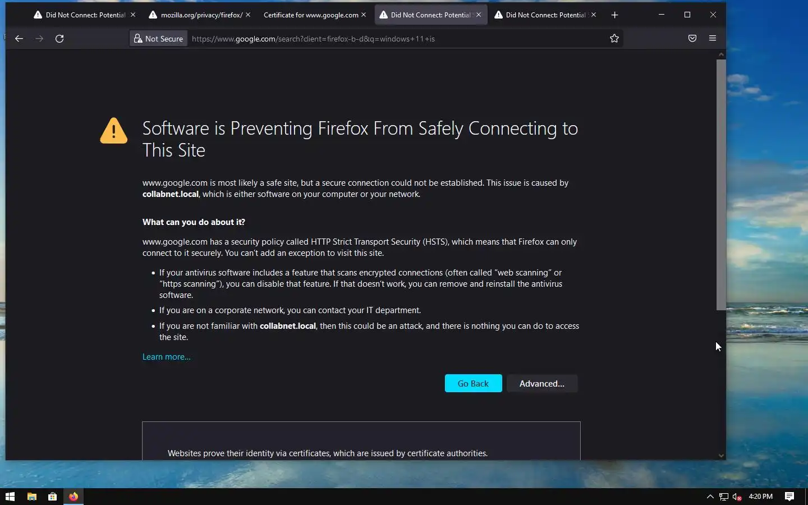Click the Go Back button
Screen dimensions: 808x505
point(473,384)
